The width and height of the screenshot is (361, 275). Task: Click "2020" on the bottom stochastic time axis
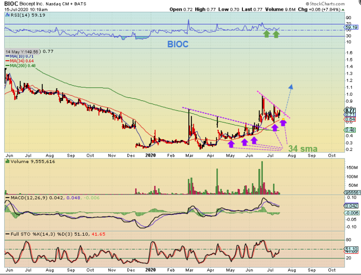tap(151, 270)
